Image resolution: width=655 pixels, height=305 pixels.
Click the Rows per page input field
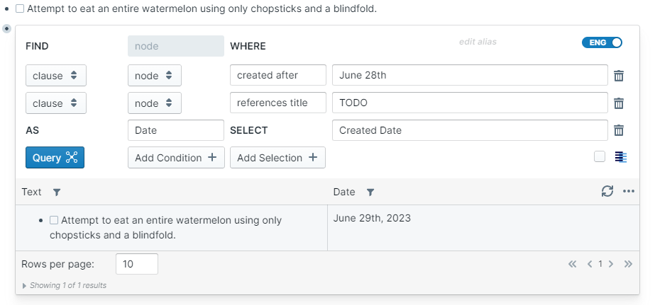136,264
